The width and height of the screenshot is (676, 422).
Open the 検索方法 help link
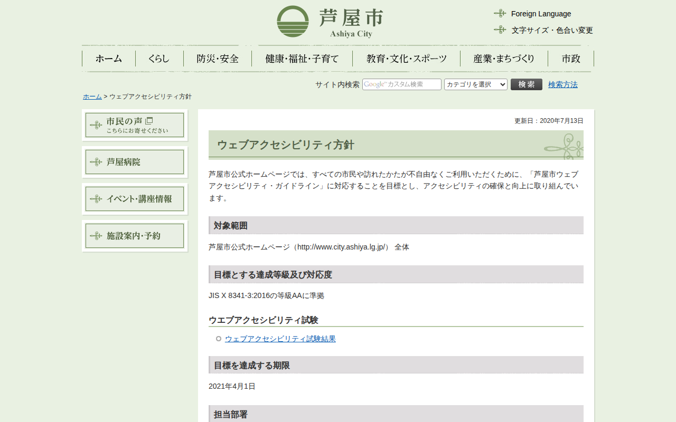click(562, 84)
